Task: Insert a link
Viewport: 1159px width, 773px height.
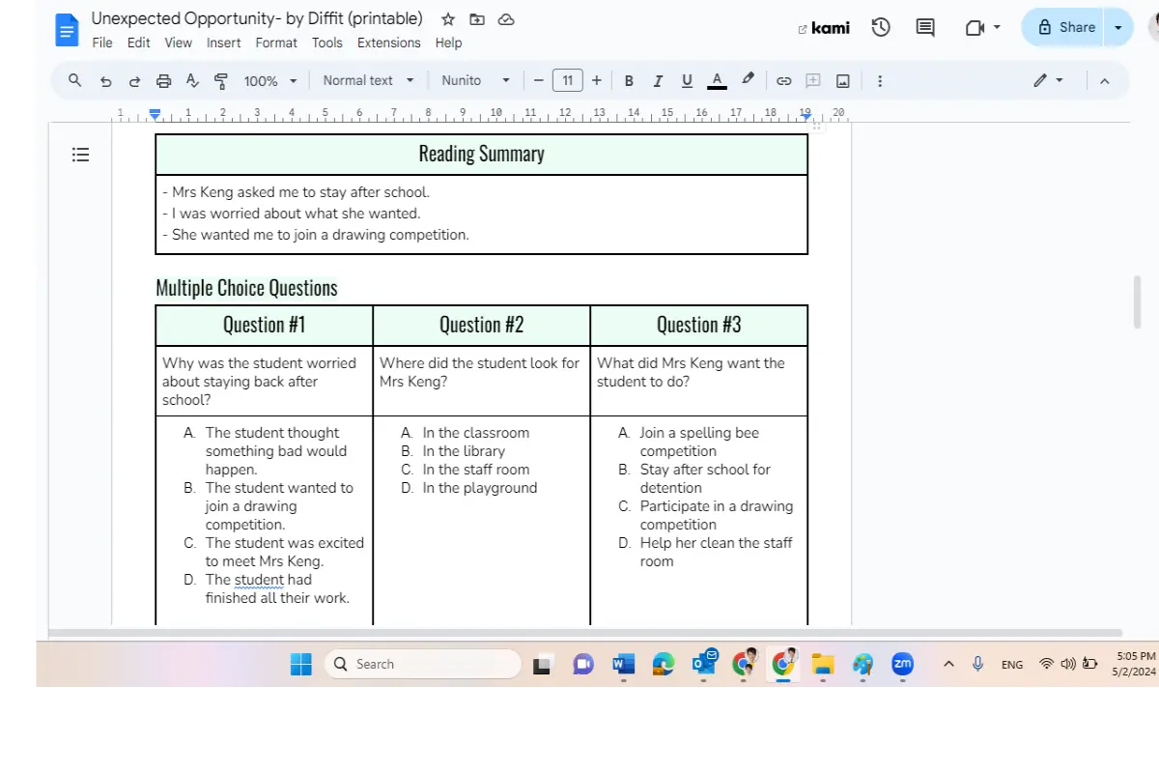Action: [x=784, y=81]
